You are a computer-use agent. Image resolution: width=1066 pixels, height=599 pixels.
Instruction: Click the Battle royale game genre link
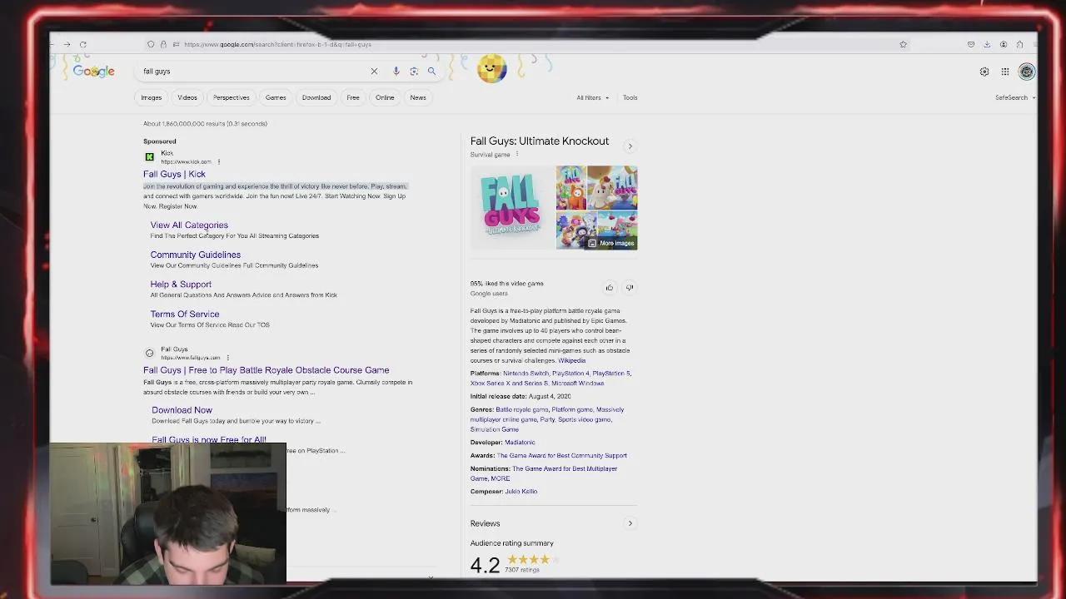coord(522,409)
